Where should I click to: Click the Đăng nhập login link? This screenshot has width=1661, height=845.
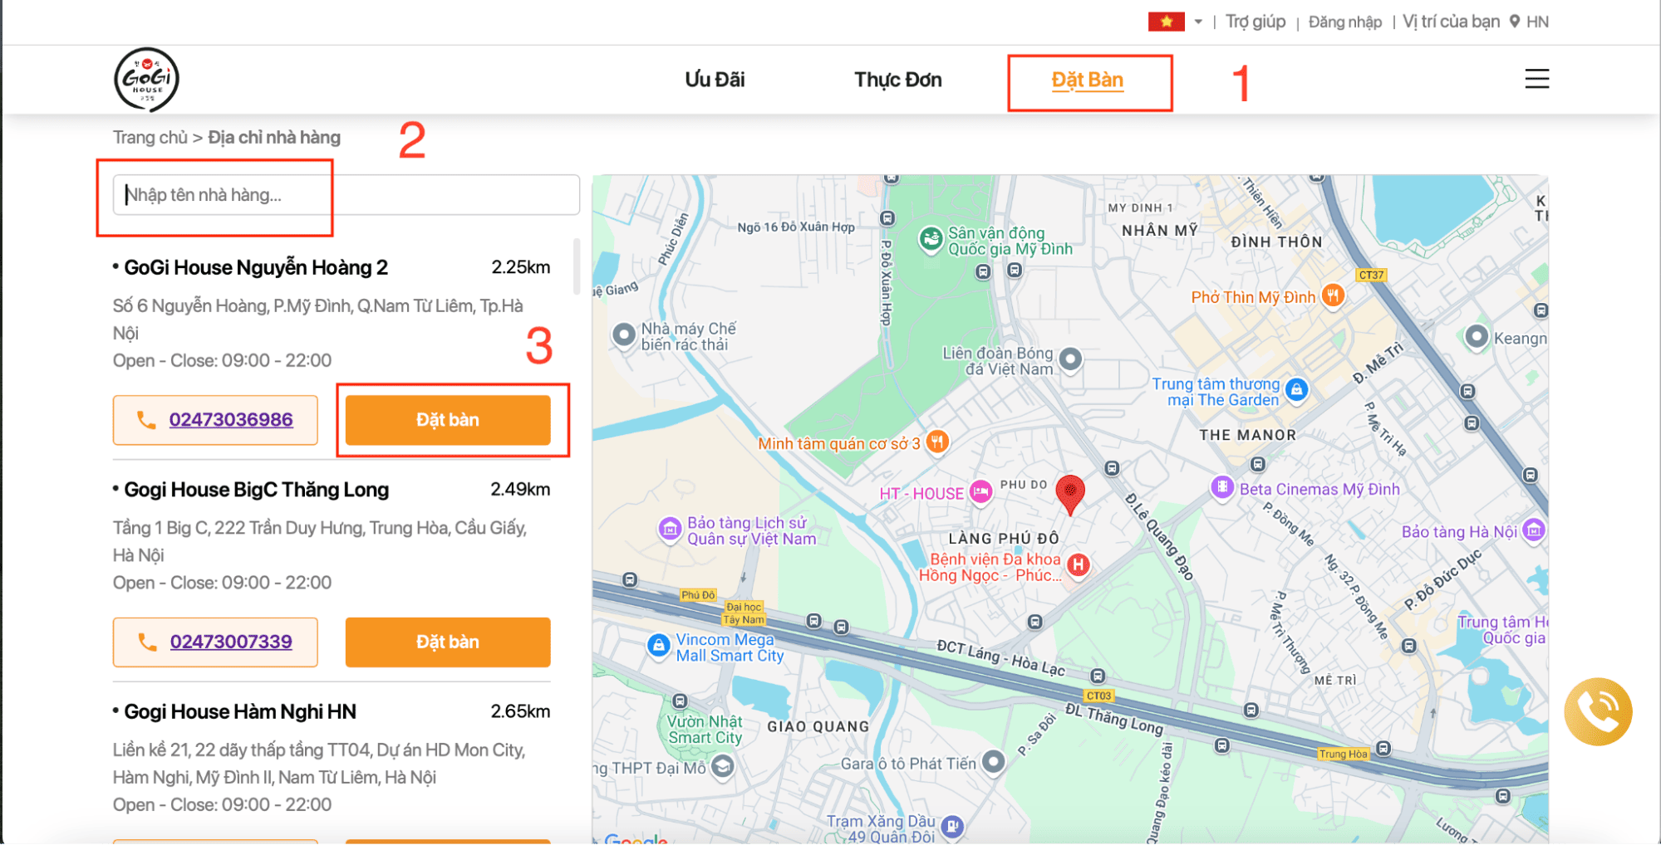[x=1344, y=22]
